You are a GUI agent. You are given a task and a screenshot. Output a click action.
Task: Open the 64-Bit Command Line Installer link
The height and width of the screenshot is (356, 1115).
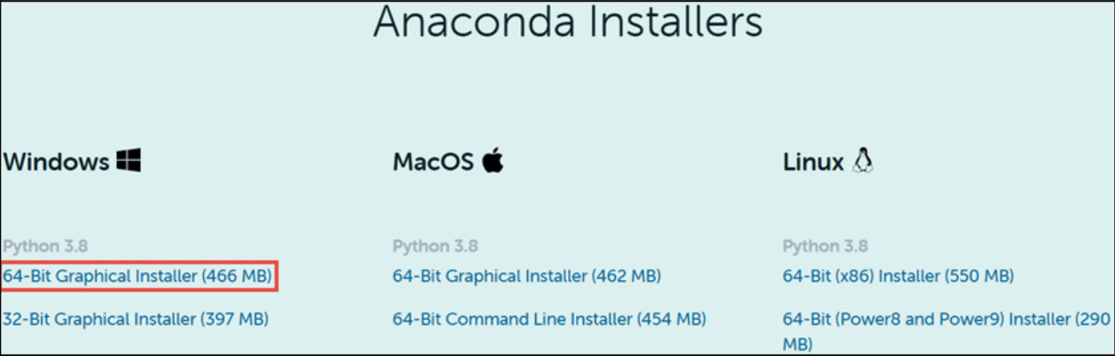click(x=549, y=319)
